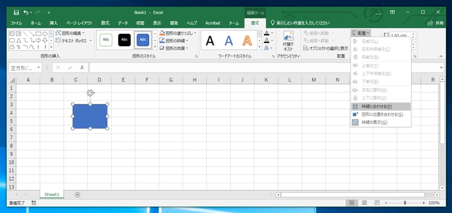
Task: Click the text effects A icon
Action: (x=267, y=47)
